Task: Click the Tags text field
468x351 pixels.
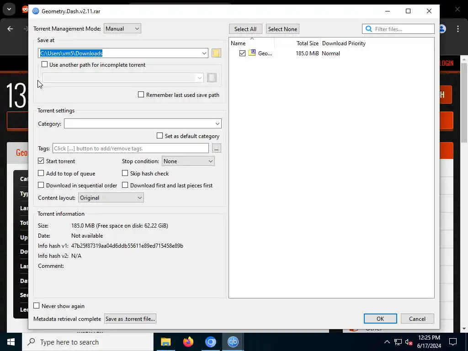Action: [x=131, y=149]
